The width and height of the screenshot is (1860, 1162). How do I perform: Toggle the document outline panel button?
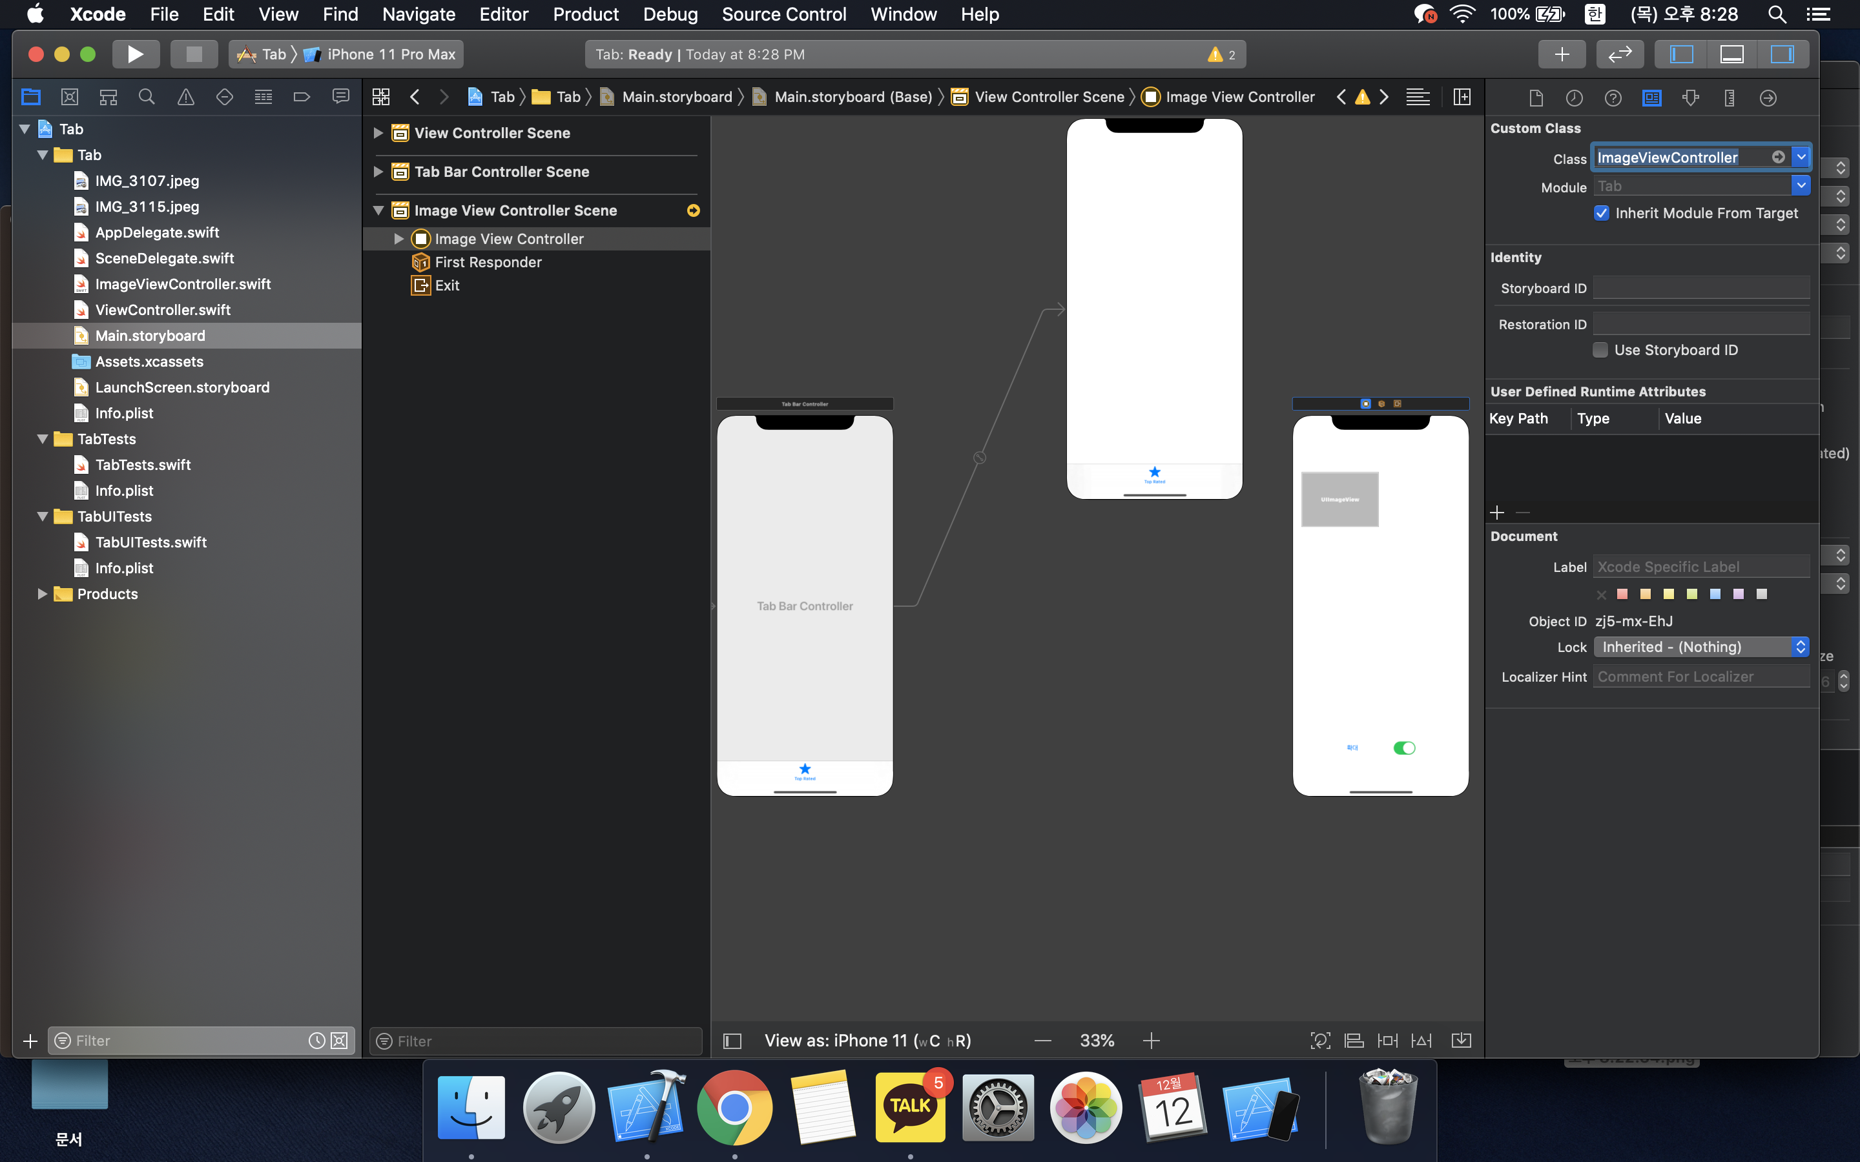pyautogui.click(x=732, y=1041)
